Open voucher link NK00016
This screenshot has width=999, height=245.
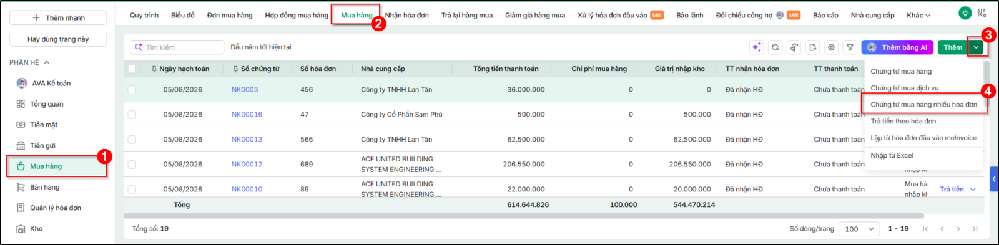pos(247,115)
